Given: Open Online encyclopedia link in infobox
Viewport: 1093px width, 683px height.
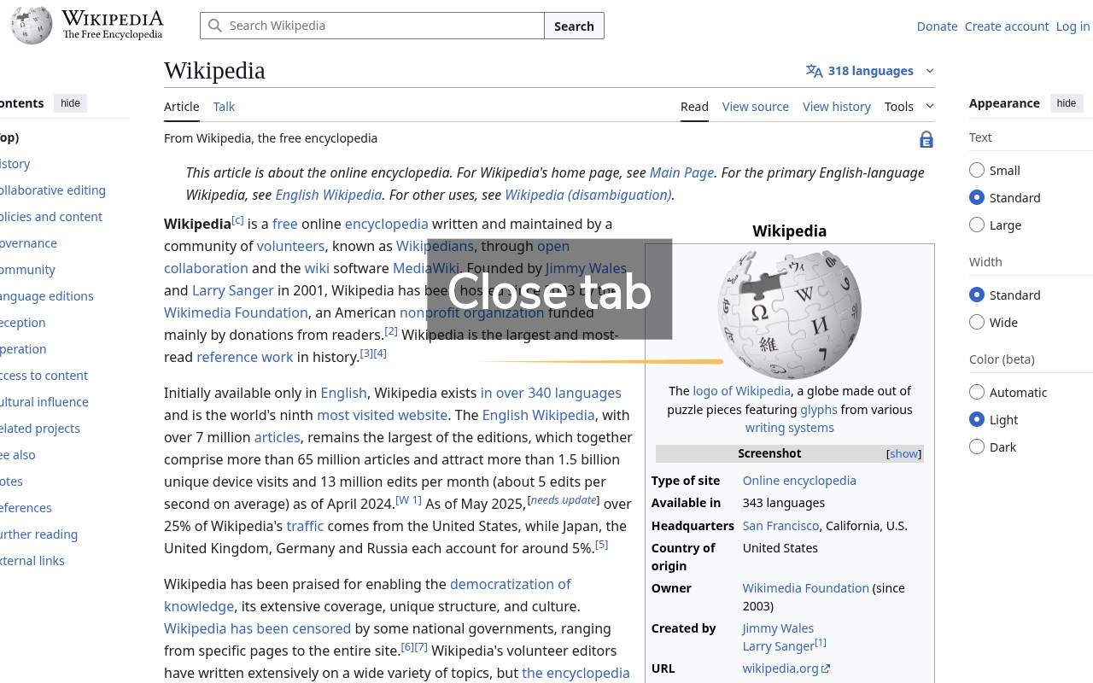Looking at the screenshot, I should [x=799, y=481].
